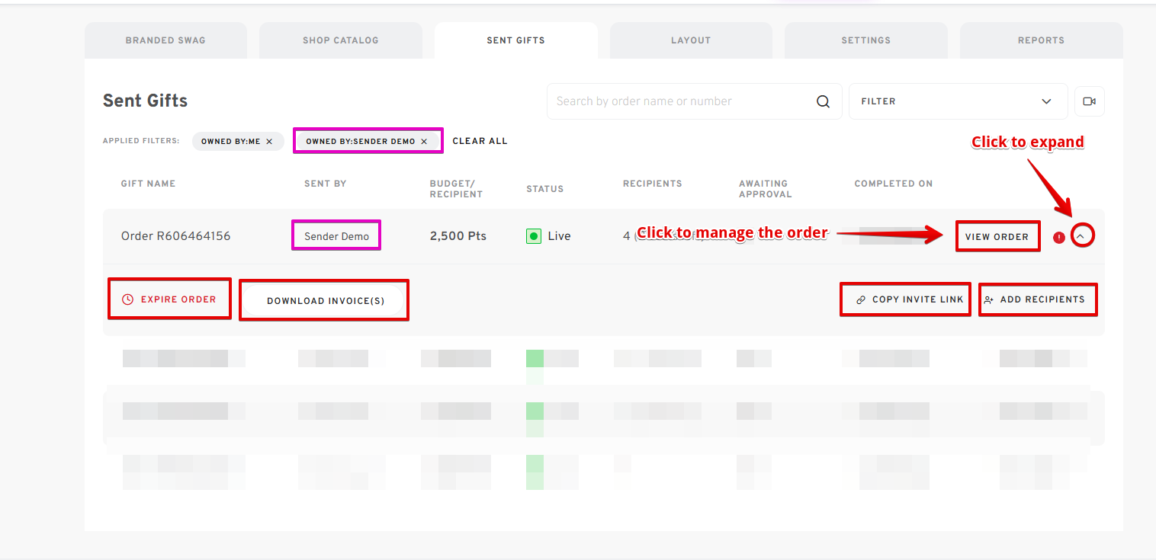Click the green Live status indicator

534,236
